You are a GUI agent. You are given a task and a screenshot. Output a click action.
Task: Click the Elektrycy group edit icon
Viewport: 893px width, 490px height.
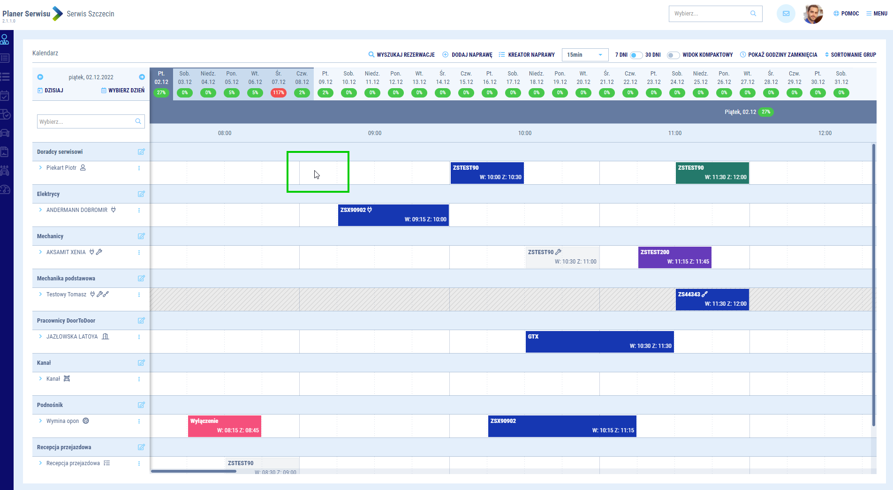pyautogui.click(x=141, y=194)
